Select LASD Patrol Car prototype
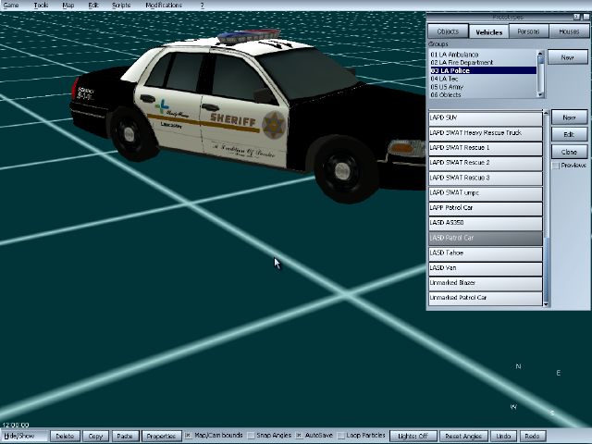The height and width of the screenshot is (444, 592). click(x=485, y=239)
